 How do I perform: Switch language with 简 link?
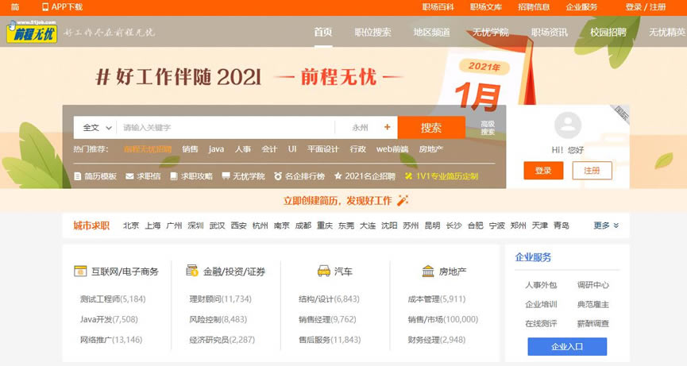[x=15, y=7]
